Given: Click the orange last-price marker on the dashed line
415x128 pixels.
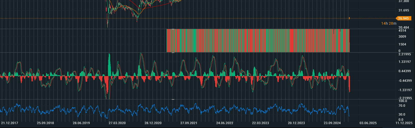Looking at the screenshot, I should pyautogui.click(x=349, y=18).
